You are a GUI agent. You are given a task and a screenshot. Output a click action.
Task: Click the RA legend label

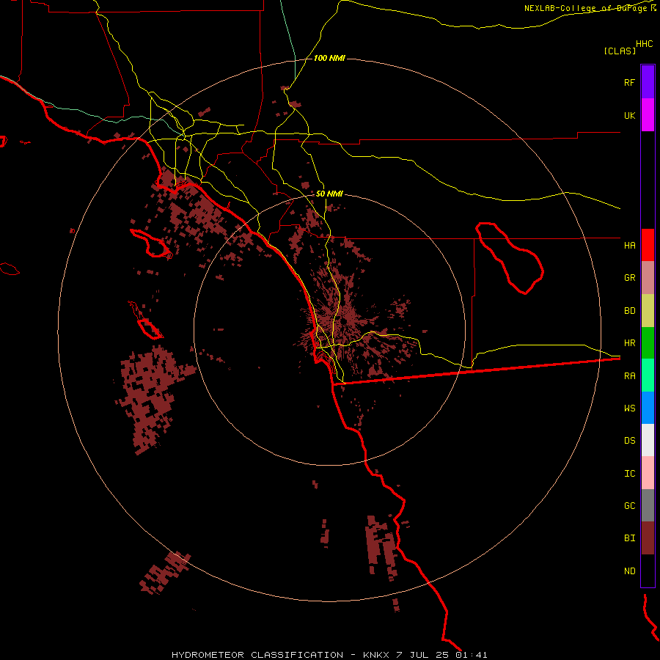click(x=629, y=376)
